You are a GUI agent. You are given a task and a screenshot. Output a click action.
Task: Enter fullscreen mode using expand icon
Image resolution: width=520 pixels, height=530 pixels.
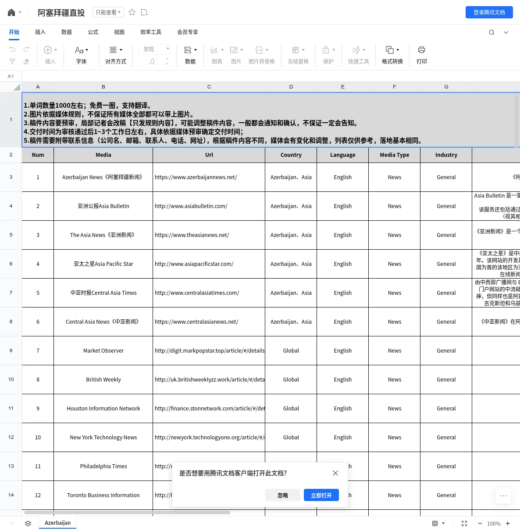pos(464,523)
